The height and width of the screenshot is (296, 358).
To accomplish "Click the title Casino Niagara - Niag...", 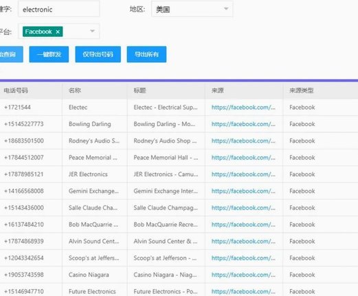I will pos(165,275).
